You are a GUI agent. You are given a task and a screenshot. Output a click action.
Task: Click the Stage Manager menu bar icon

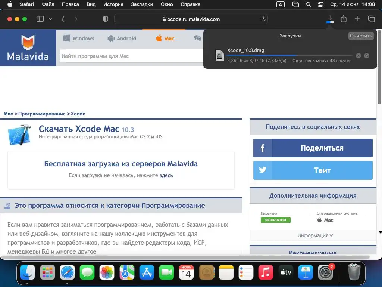point(295,4)
